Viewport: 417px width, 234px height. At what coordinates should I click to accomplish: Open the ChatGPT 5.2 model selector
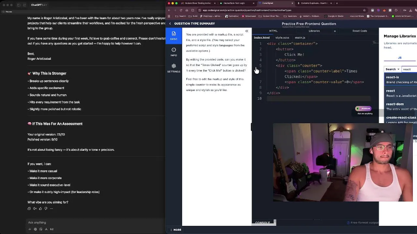39,5
